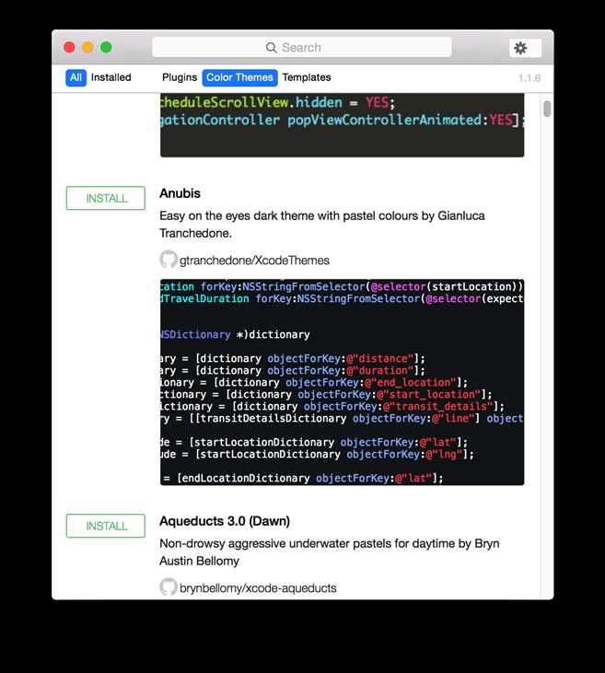Click the vertical scrollbar thumb
Screen dimensions: 605x673
click(x=547, y=109)
